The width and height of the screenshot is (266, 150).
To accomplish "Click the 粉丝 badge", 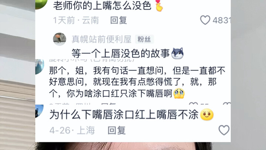I will (144, 39).
